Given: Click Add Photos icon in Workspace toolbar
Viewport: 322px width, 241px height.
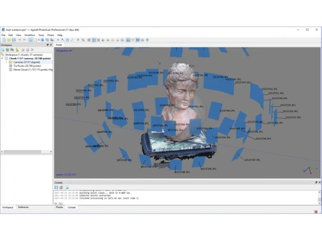Looking at the screenshot, I should click(8, 49).
